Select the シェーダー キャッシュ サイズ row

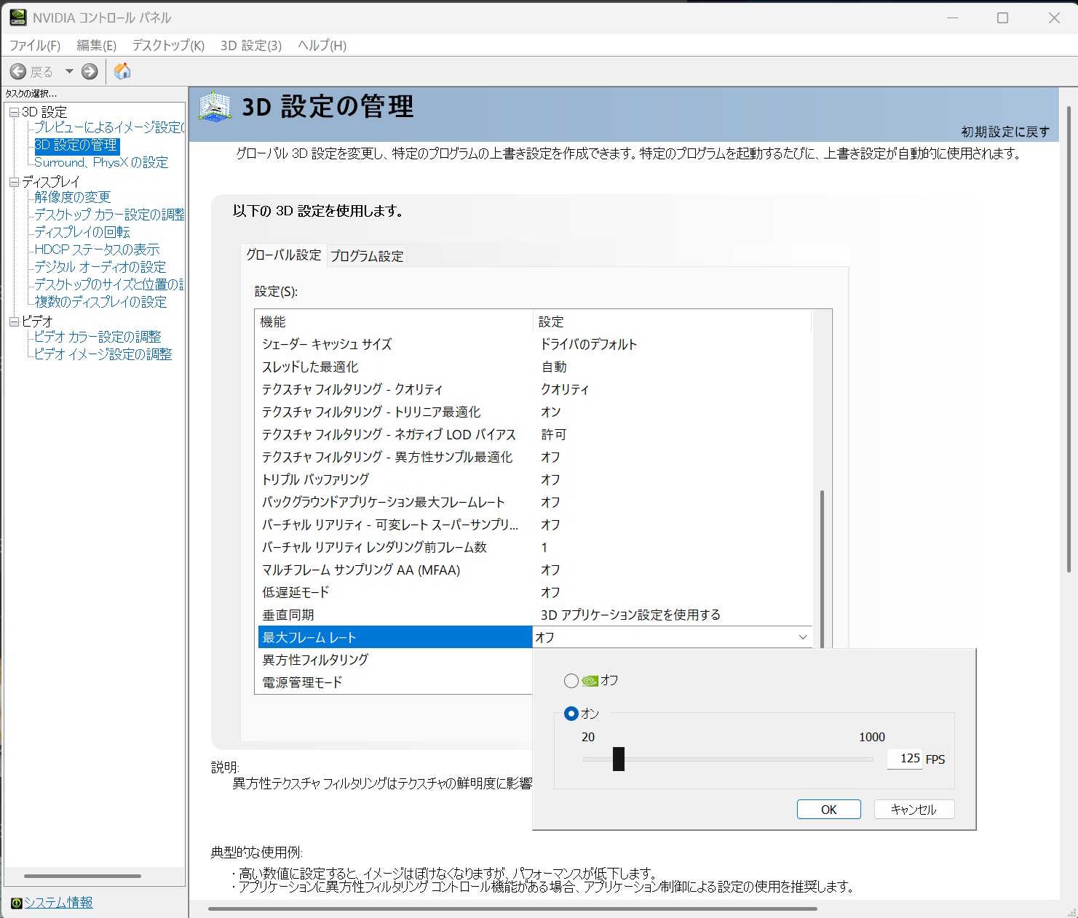click(535, 344)
